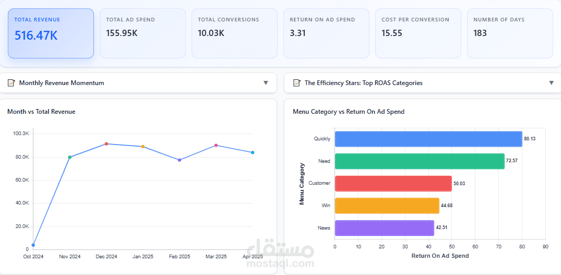This screenshot has height=275, width=561.
Task: Select the Cost Per Conversion card
Action: (x=418, y=33)
